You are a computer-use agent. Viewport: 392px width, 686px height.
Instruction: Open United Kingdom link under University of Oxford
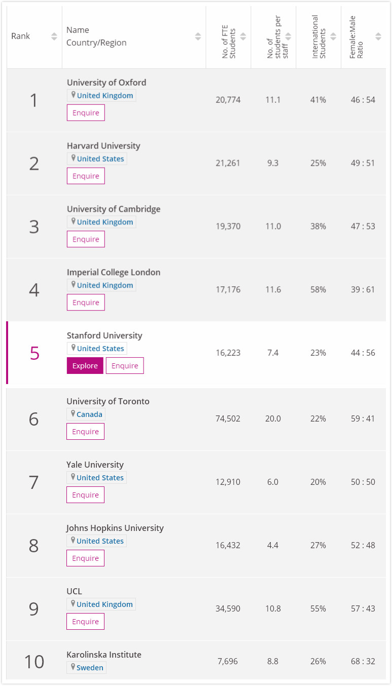click(x=105, y=96)
